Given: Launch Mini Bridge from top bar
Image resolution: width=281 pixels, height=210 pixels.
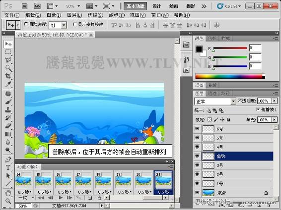Looking at the screenshot, I should pyautogui.click(x=37, y=6).
